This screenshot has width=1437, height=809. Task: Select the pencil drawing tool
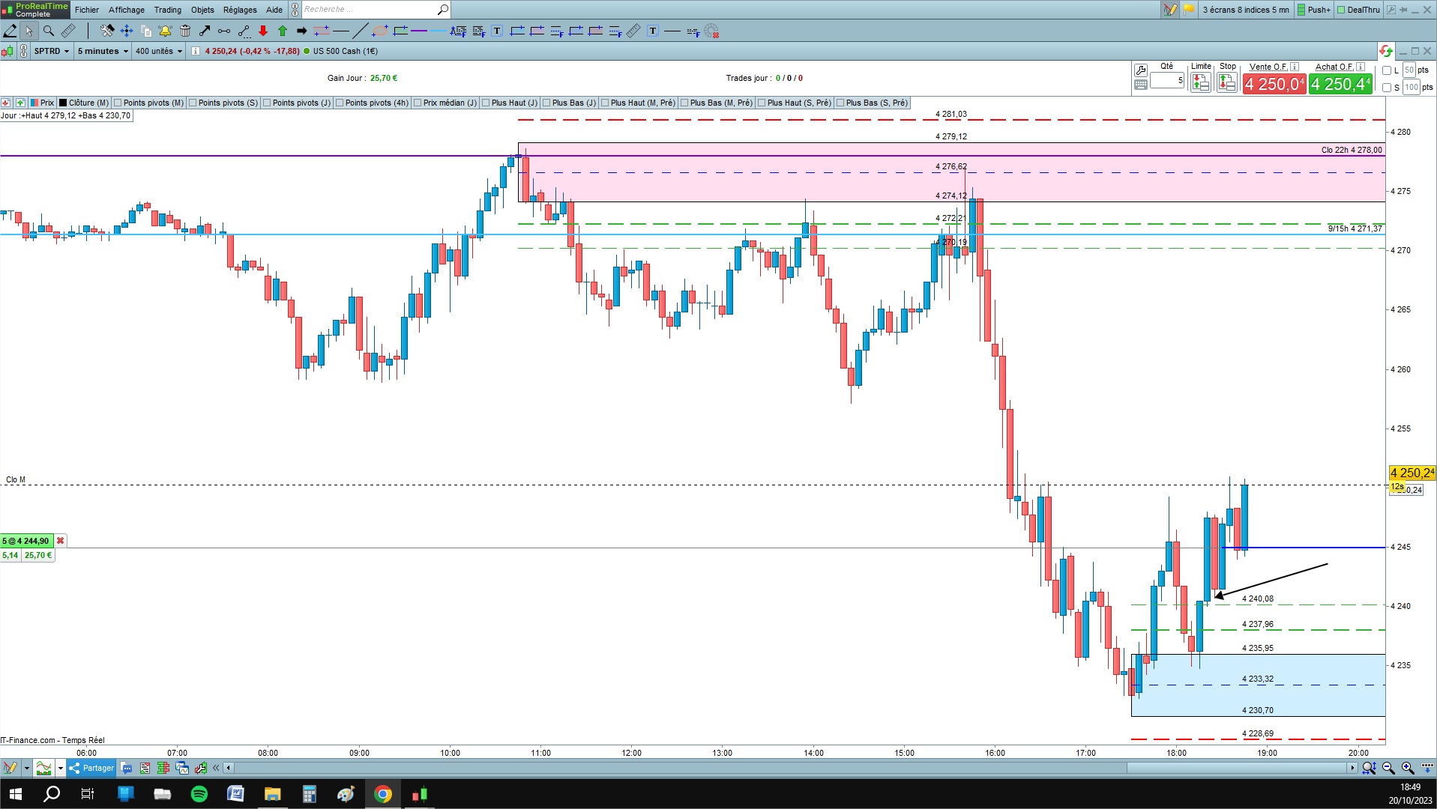[10, 31]
